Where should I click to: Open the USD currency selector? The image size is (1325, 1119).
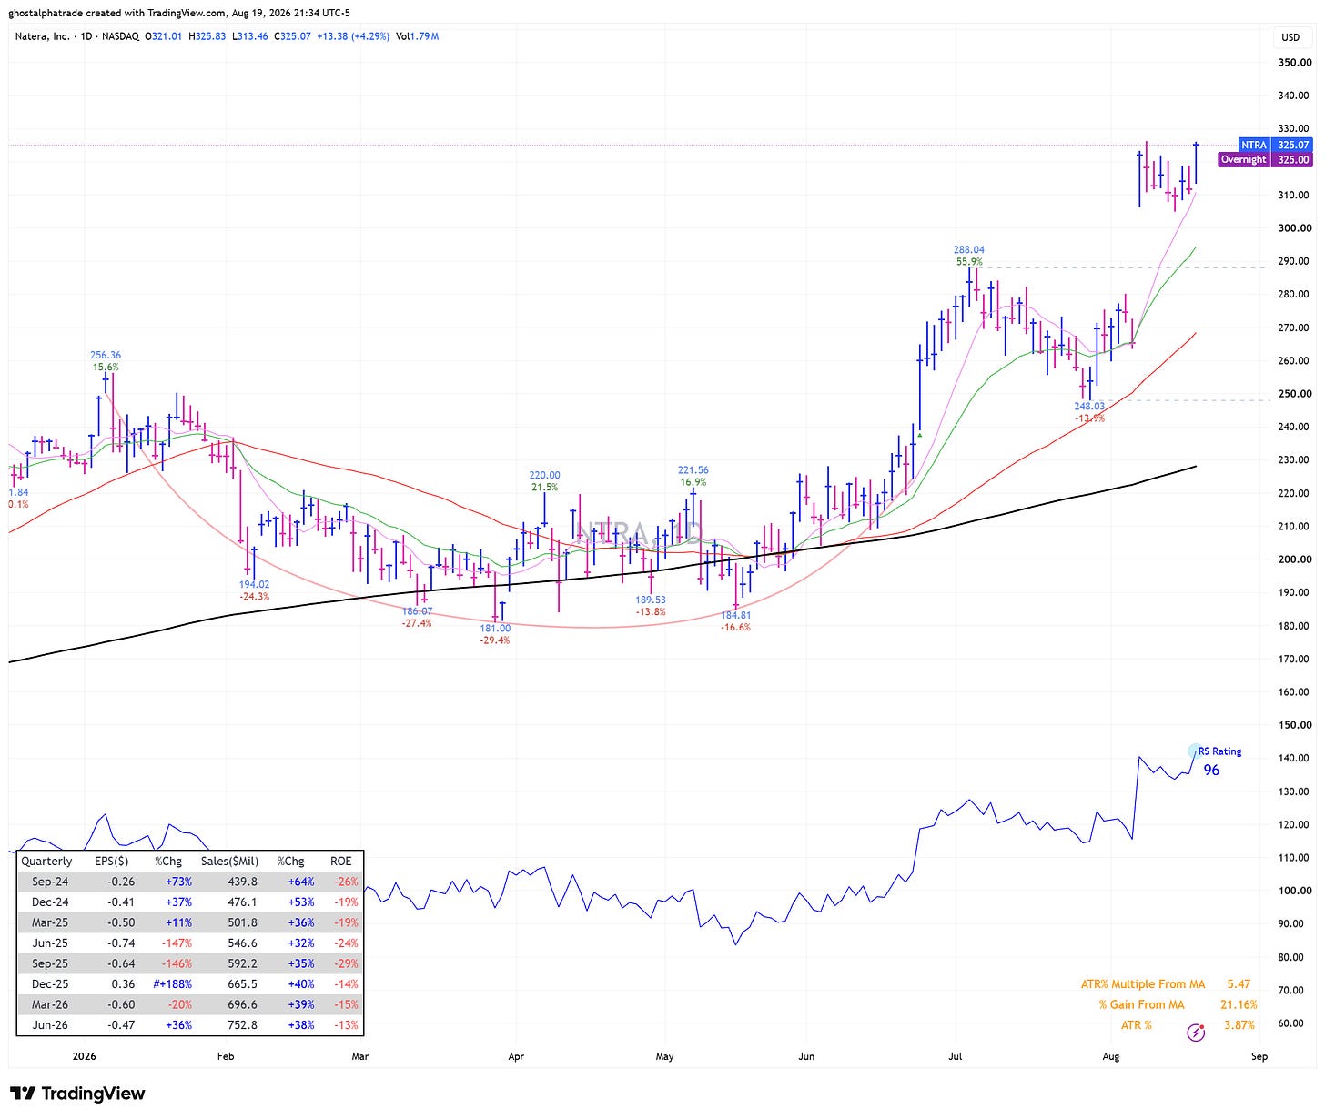[x=1290, y=37]
